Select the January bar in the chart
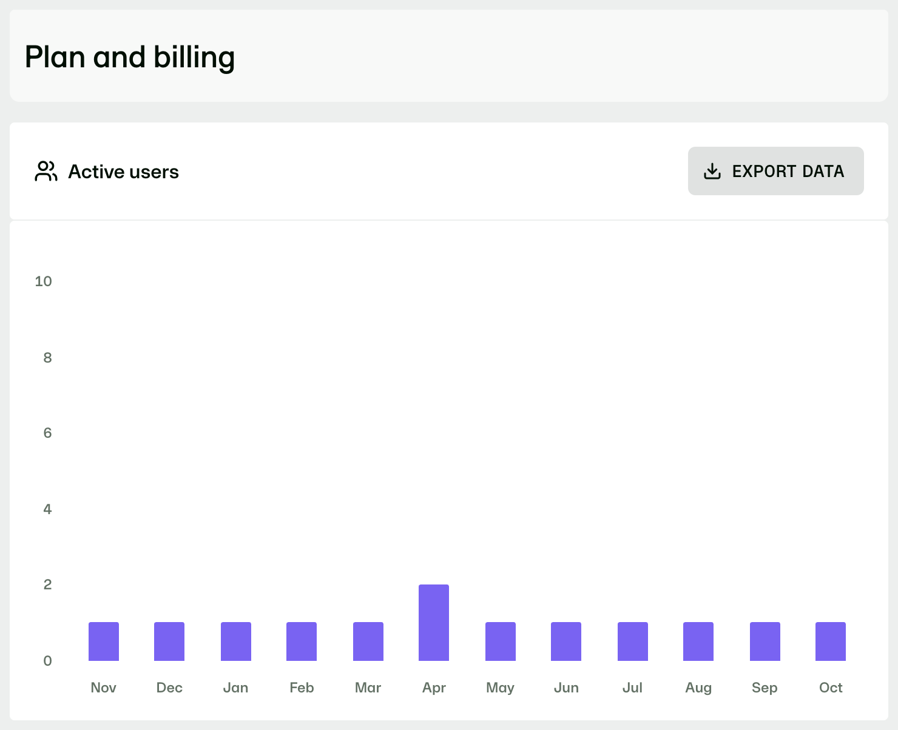This screenshot has height=730, width=898. (x=236, y=641)
